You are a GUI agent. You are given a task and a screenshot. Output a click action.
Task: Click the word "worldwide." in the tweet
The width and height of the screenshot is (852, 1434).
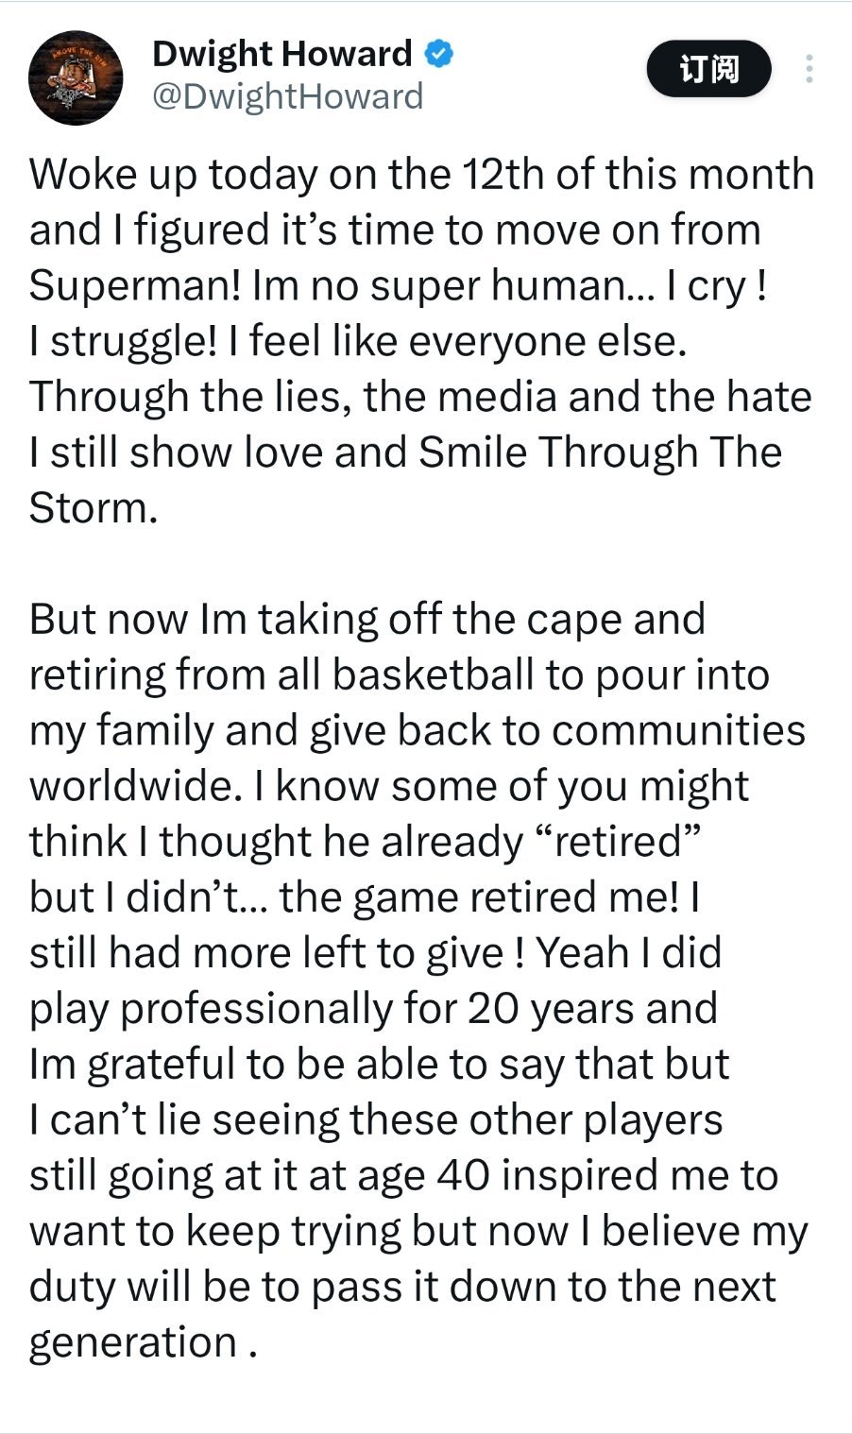click(130, 786)
